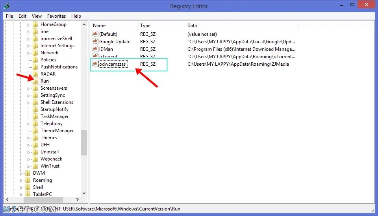Expand the Roaming tree node
This screenshot has height=216, width=378.
(21, 180)
